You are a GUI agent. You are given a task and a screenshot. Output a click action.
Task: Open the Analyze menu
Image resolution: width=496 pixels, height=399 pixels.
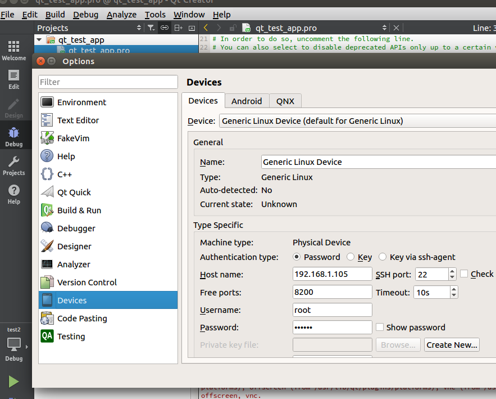pyautogui.click(x=121, y=15)
